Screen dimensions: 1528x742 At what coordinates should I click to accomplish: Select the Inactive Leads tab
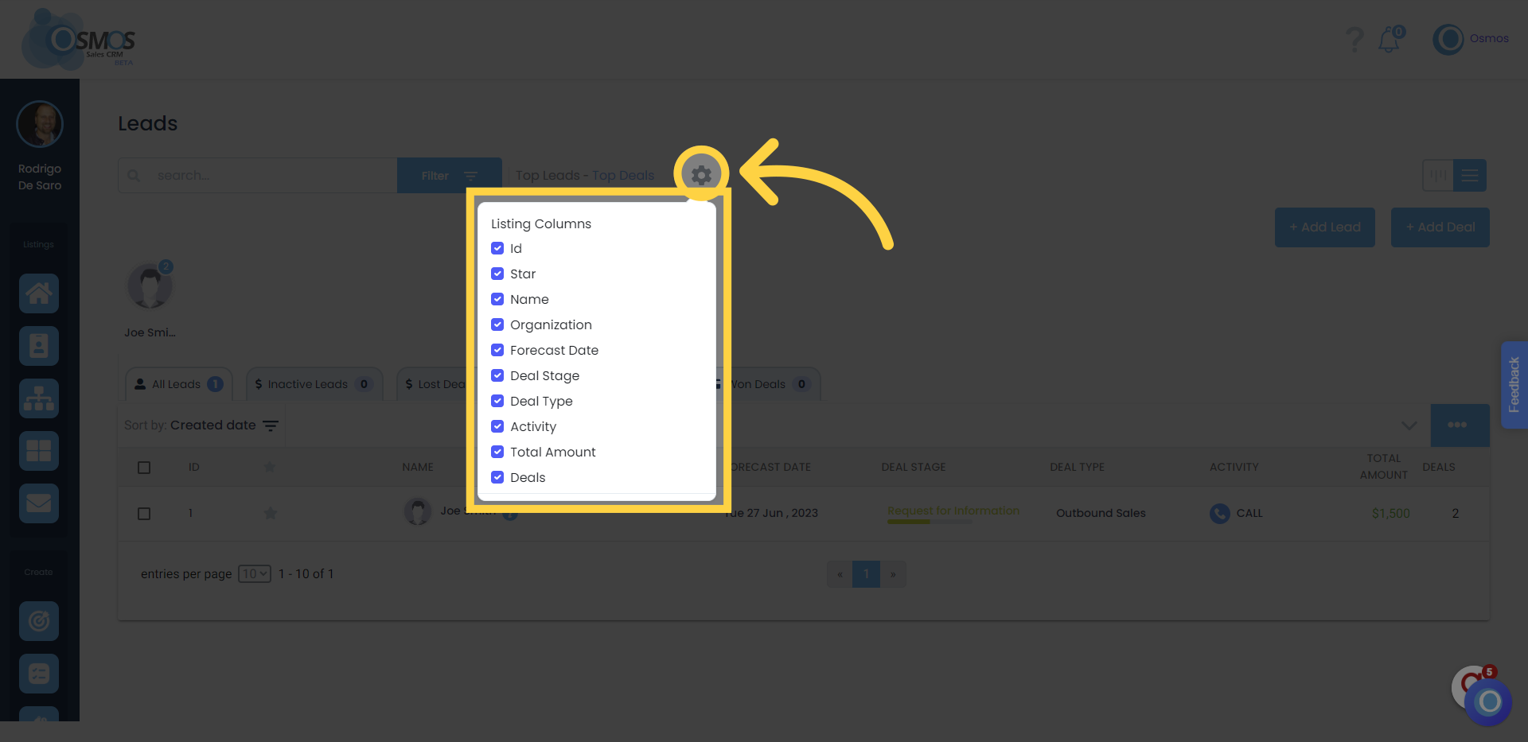click(x=314, y=384)
